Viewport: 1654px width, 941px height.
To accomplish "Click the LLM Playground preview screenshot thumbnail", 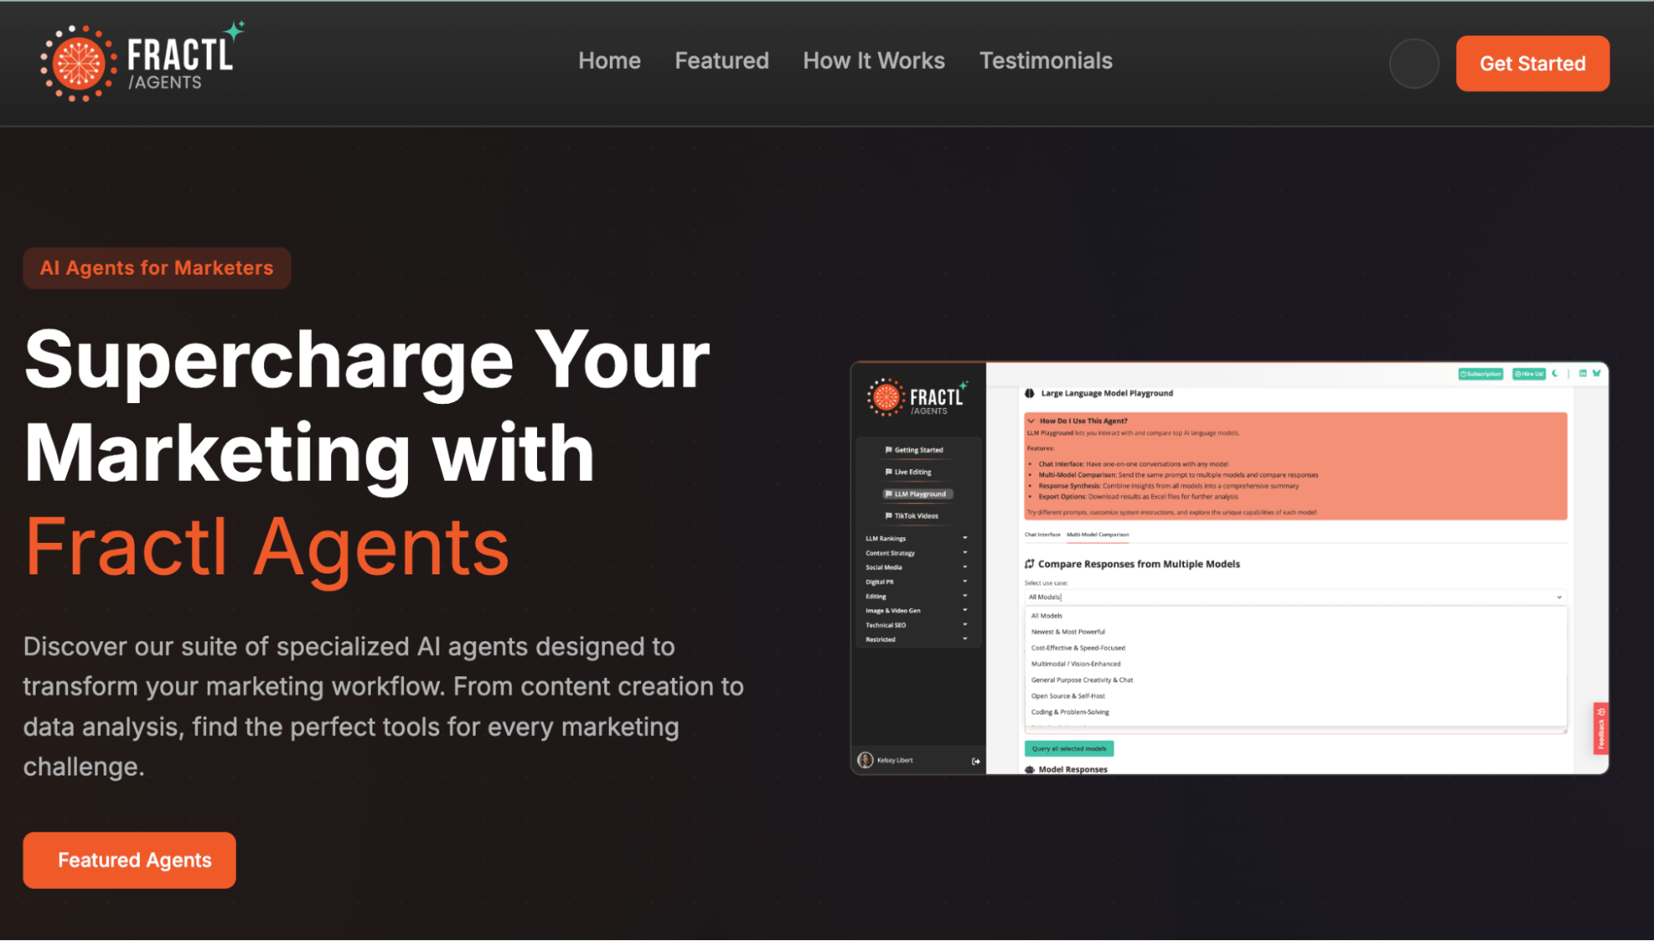I will tap(1230, 568).
